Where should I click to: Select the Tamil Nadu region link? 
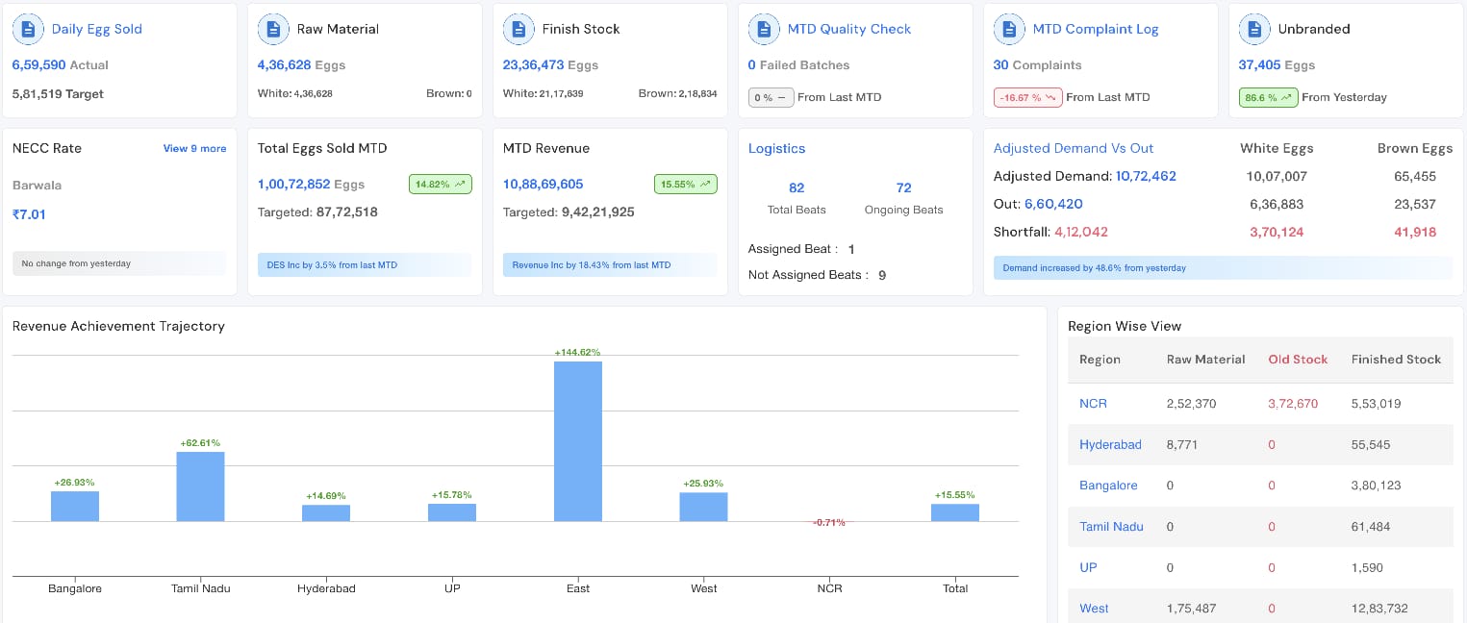click(1111, 527)
